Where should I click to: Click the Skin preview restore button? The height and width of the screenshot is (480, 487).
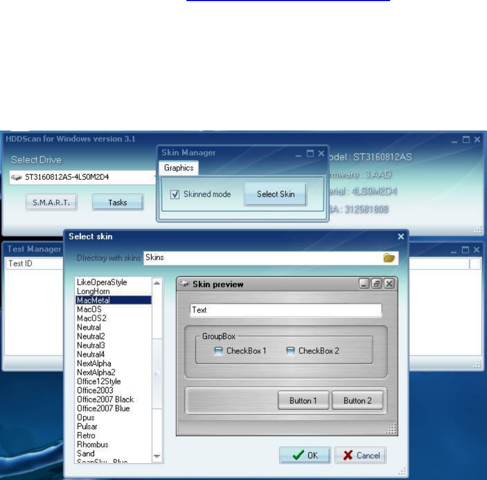376,284
